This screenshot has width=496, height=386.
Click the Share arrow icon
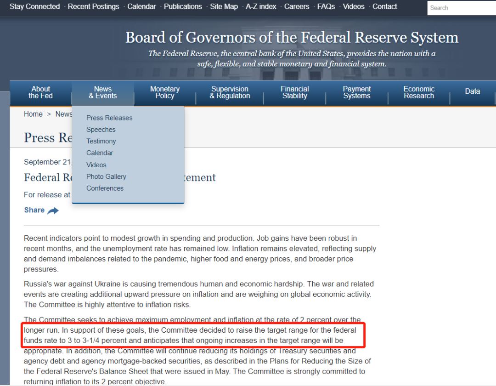(x=53, y=210)
